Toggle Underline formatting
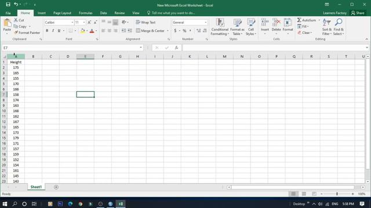The image size is (371, 208). point(59,31)
